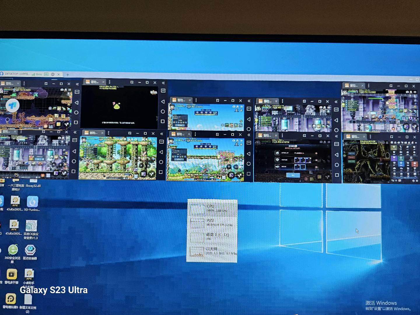Screen dimensions: 420x315
Task: Open keyboard mapping icon beside dark dialog emulator
Action: pos(336,144)
